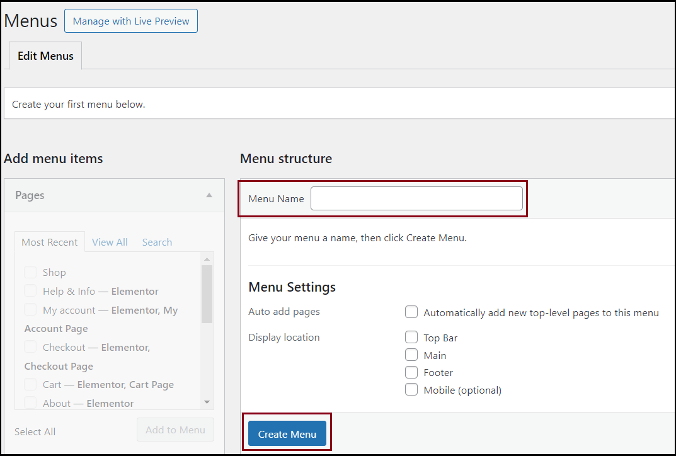Select the Most Recent tab
This screenshot has height=456, width=676.
coord(49,242)
